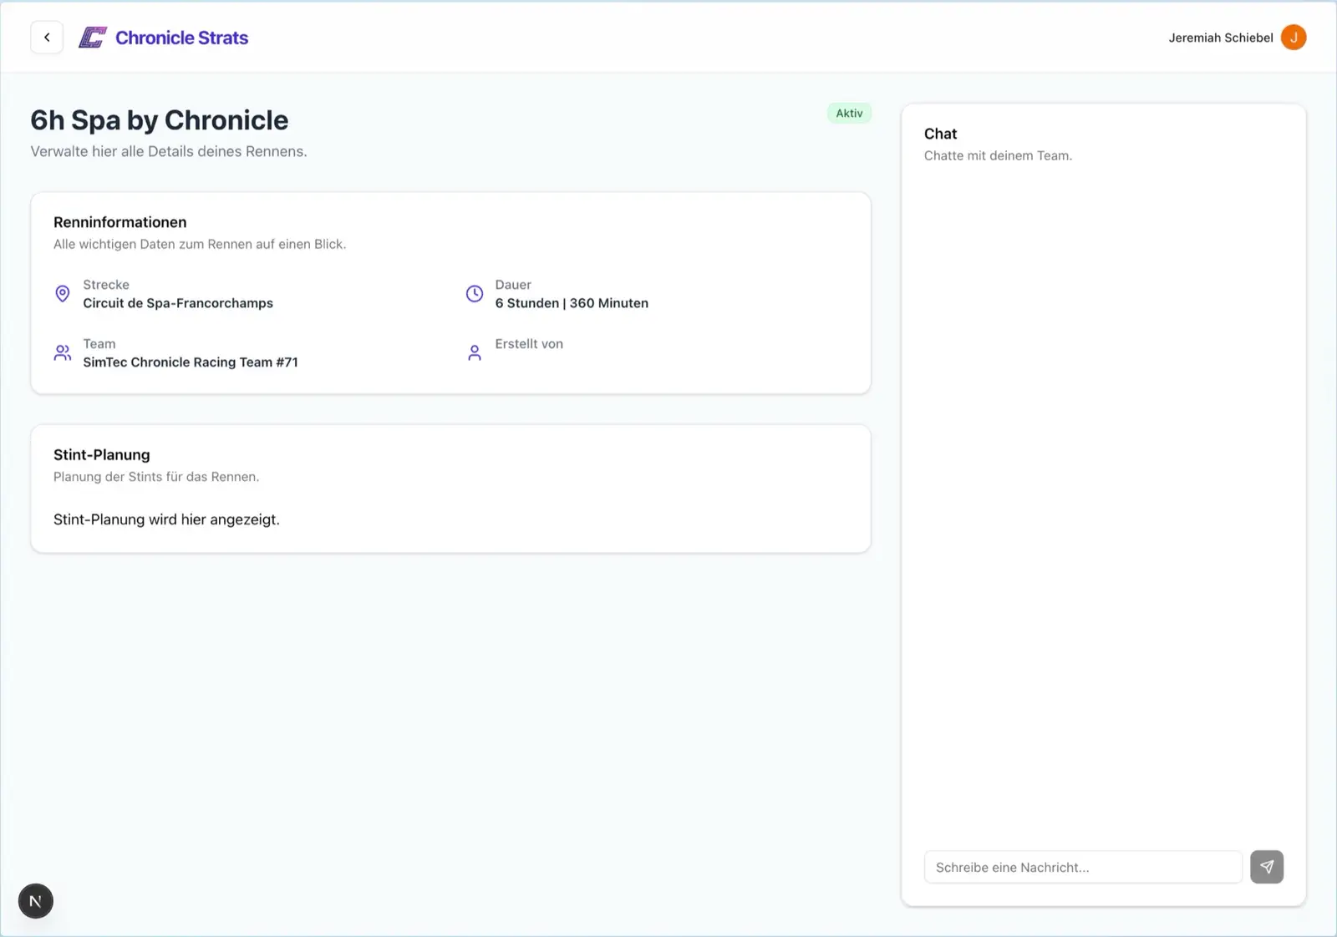This screenshot has width=1337, height=937.
Task: Click the Chat panel title
Action: point(940,134)
